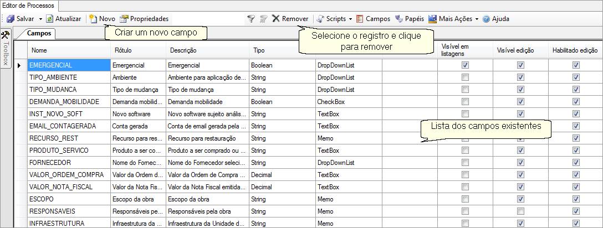Create a new field with Novo

click(x=102, y=19)
